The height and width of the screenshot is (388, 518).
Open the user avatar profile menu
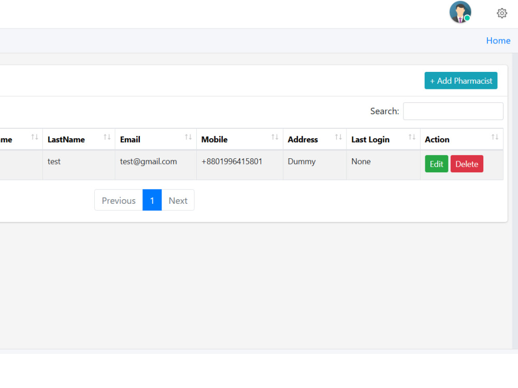click(460, 12)
